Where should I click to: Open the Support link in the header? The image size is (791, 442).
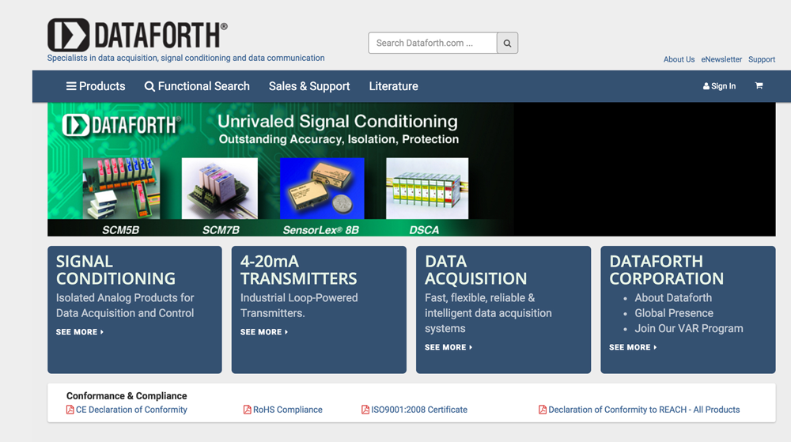point(762,59)
